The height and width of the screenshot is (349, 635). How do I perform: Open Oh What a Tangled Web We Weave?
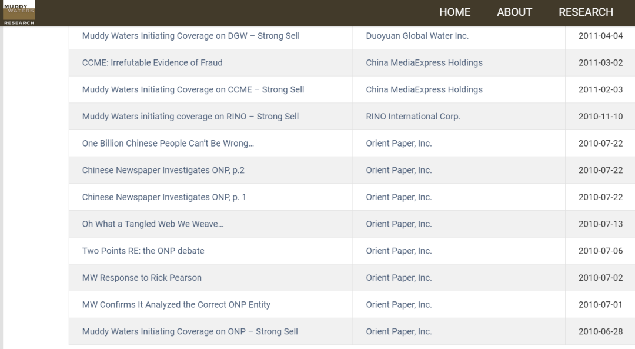(153, 224)
